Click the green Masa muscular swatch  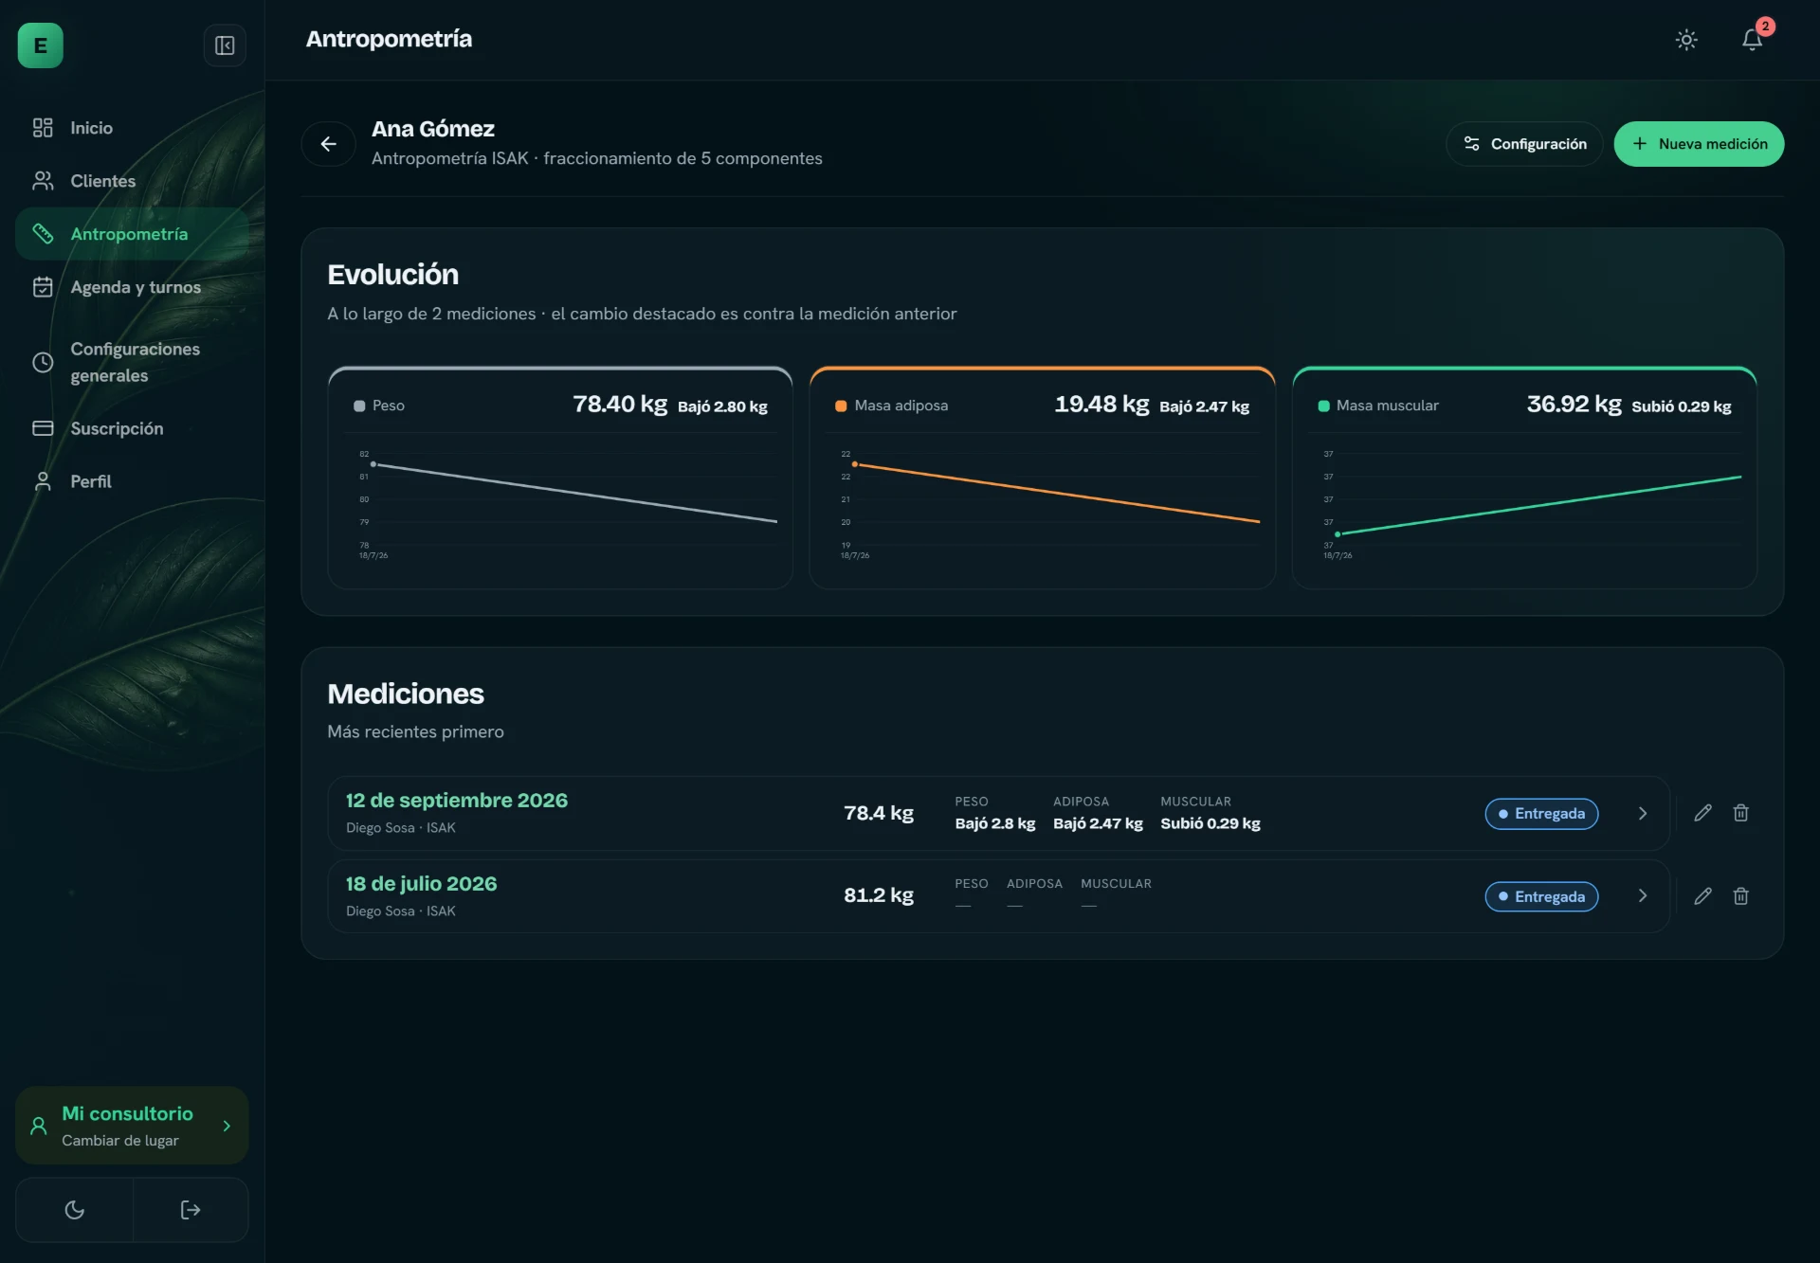1323,406
